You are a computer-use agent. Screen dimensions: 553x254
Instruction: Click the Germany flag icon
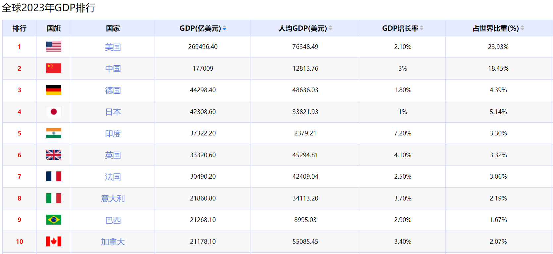point(54,90)
